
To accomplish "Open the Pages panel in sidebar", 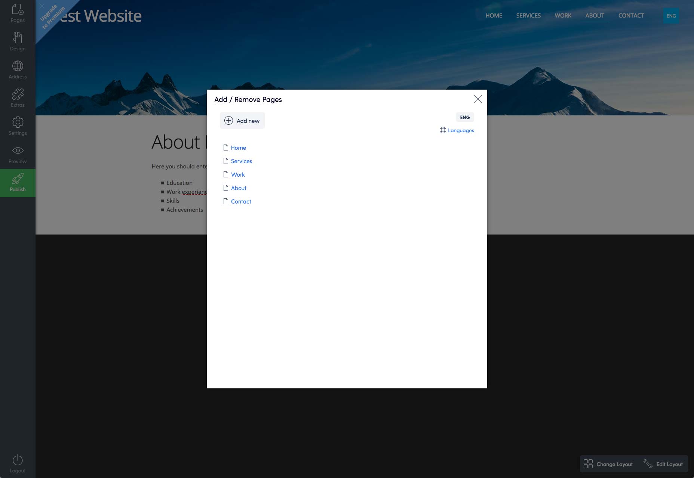I will [18, 13].
